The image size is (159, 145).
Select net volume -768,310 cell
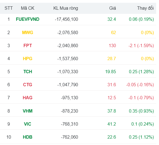click(69, 124)
